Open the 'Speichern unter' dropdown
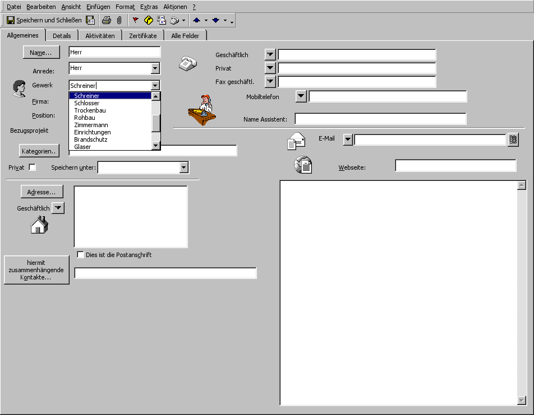Screen dimensions: 534x415 click(183, 167)
